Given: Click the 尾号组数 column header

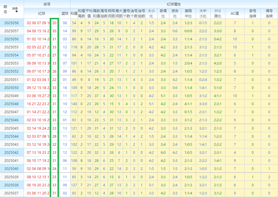Looking at the screenshot, I should pyautogui.click(x=104, y=13).
